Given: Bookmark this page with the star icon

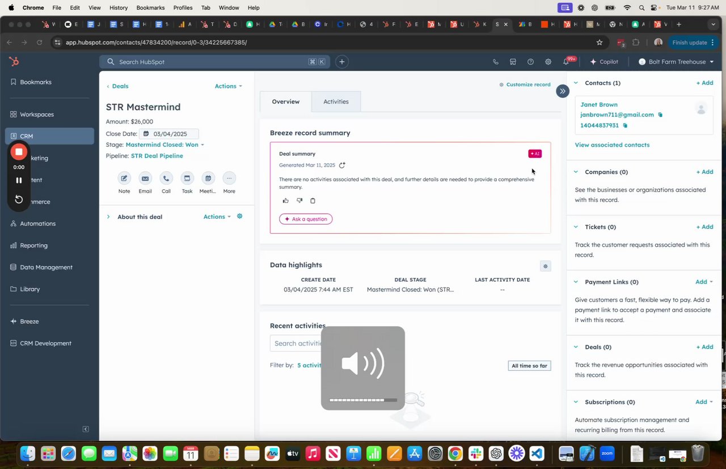Looking at the screenshot, I should (x=600, y=43).
